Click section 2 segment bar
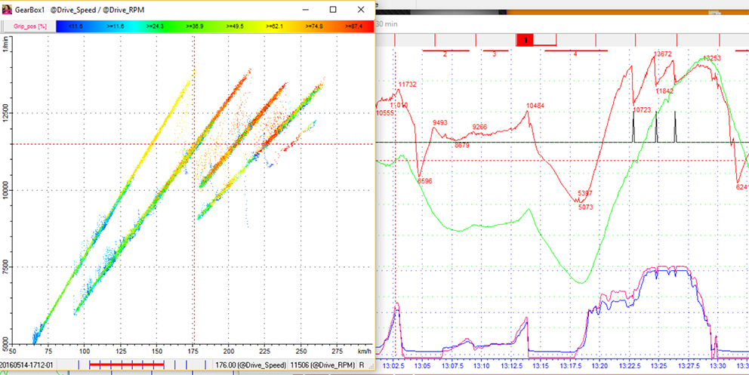 coord(445,51)
